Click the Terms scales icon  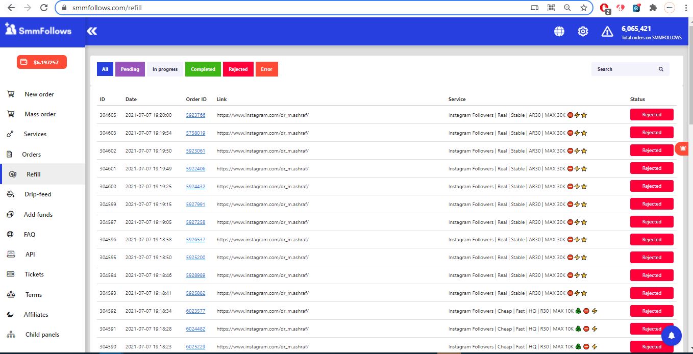click(11, 295)
